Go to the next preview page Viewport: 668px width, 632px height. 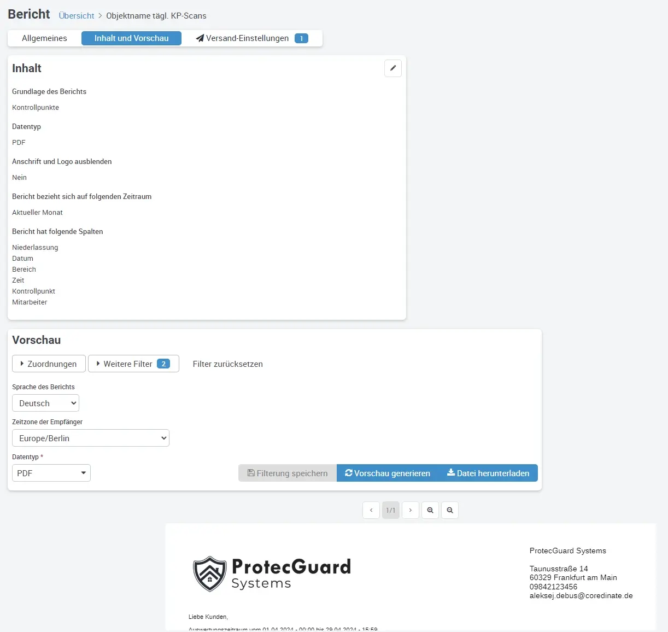[x=411, y=510]
